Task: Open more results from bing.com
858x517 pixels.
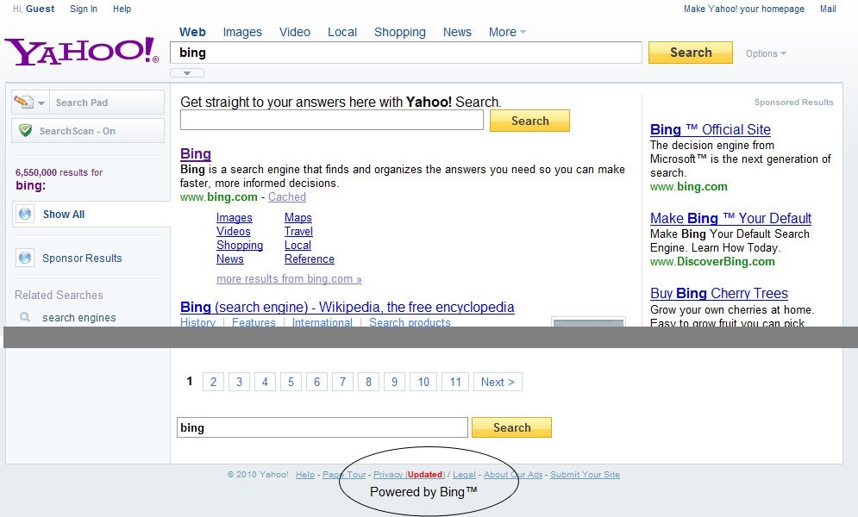Action: click(x=289, y=278)
